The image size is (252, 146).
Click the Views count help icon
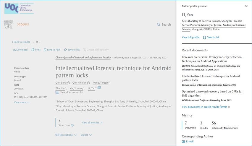72,125
